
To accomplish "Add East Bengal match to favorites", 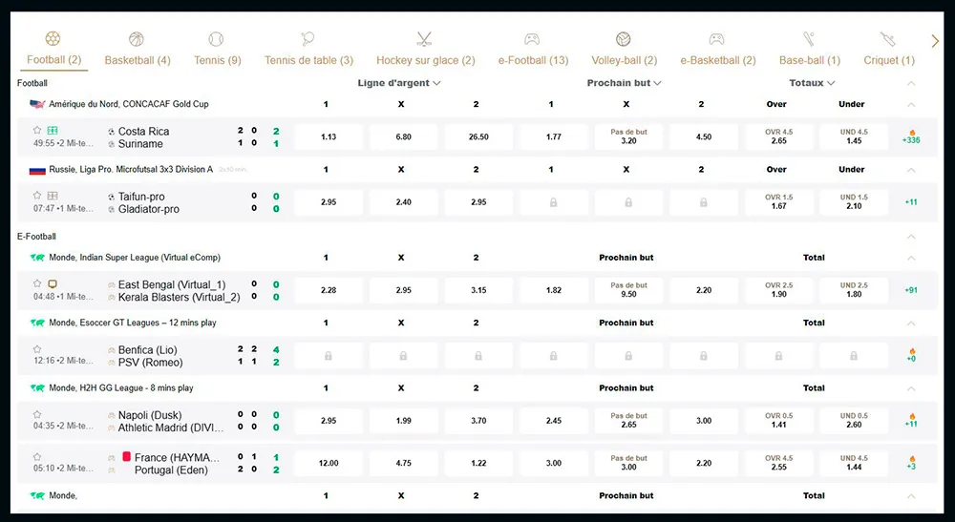I will tap(37, 283).
